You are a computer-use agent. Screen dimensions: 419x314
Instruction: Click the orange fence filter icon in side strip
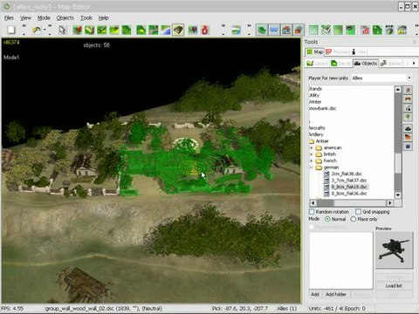pyautogui.click(x=408, y=99)
